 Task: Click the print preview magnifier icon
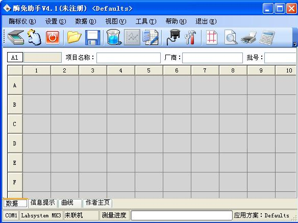(230, 37)
